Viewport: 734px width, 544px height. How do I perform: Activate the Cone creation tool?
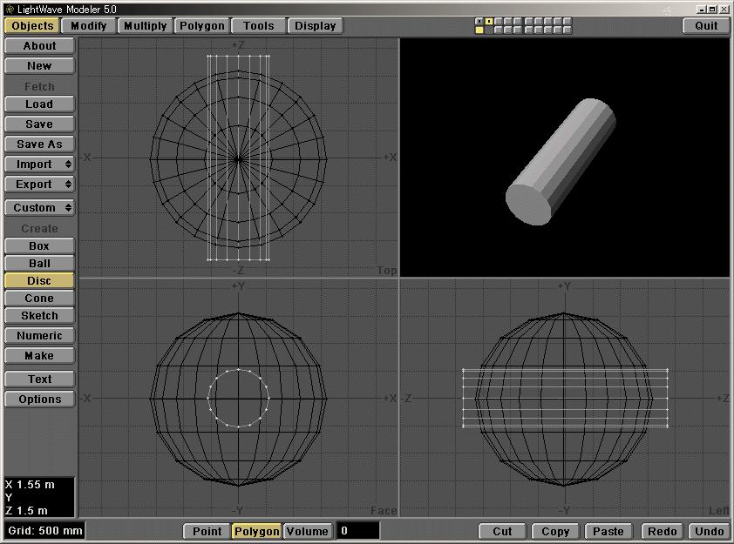click(38, 298)
